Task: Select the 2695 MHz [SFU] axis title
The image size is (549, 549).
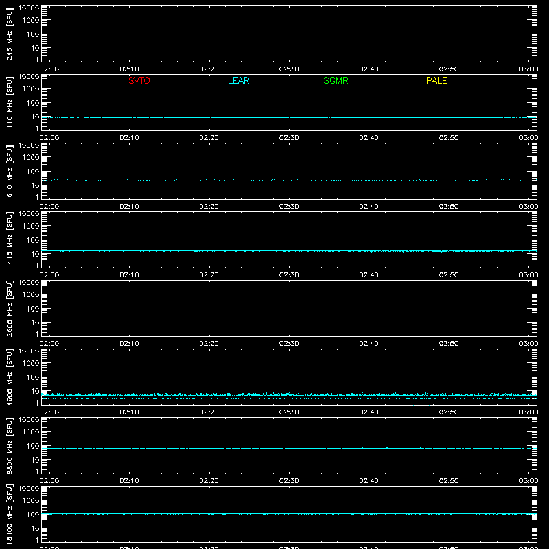Action: (x=9, y=308)
